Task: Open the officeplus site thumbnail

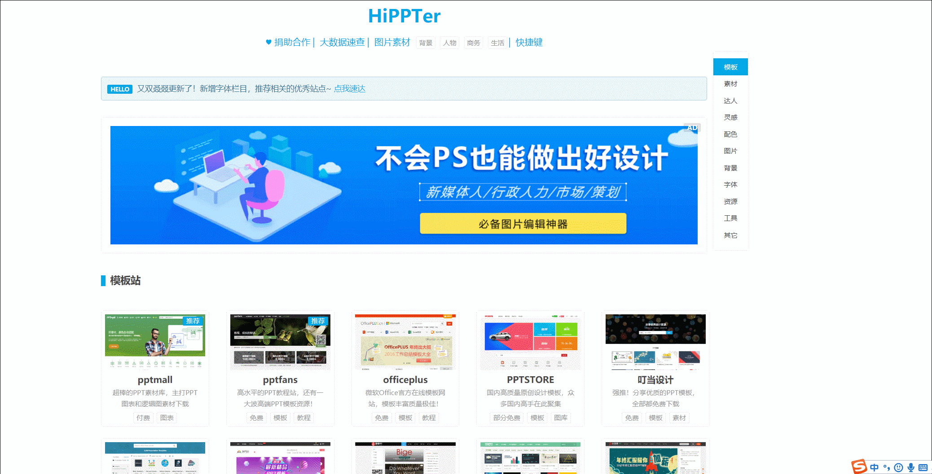Action: pyautogui.click(x=405, y=342)
